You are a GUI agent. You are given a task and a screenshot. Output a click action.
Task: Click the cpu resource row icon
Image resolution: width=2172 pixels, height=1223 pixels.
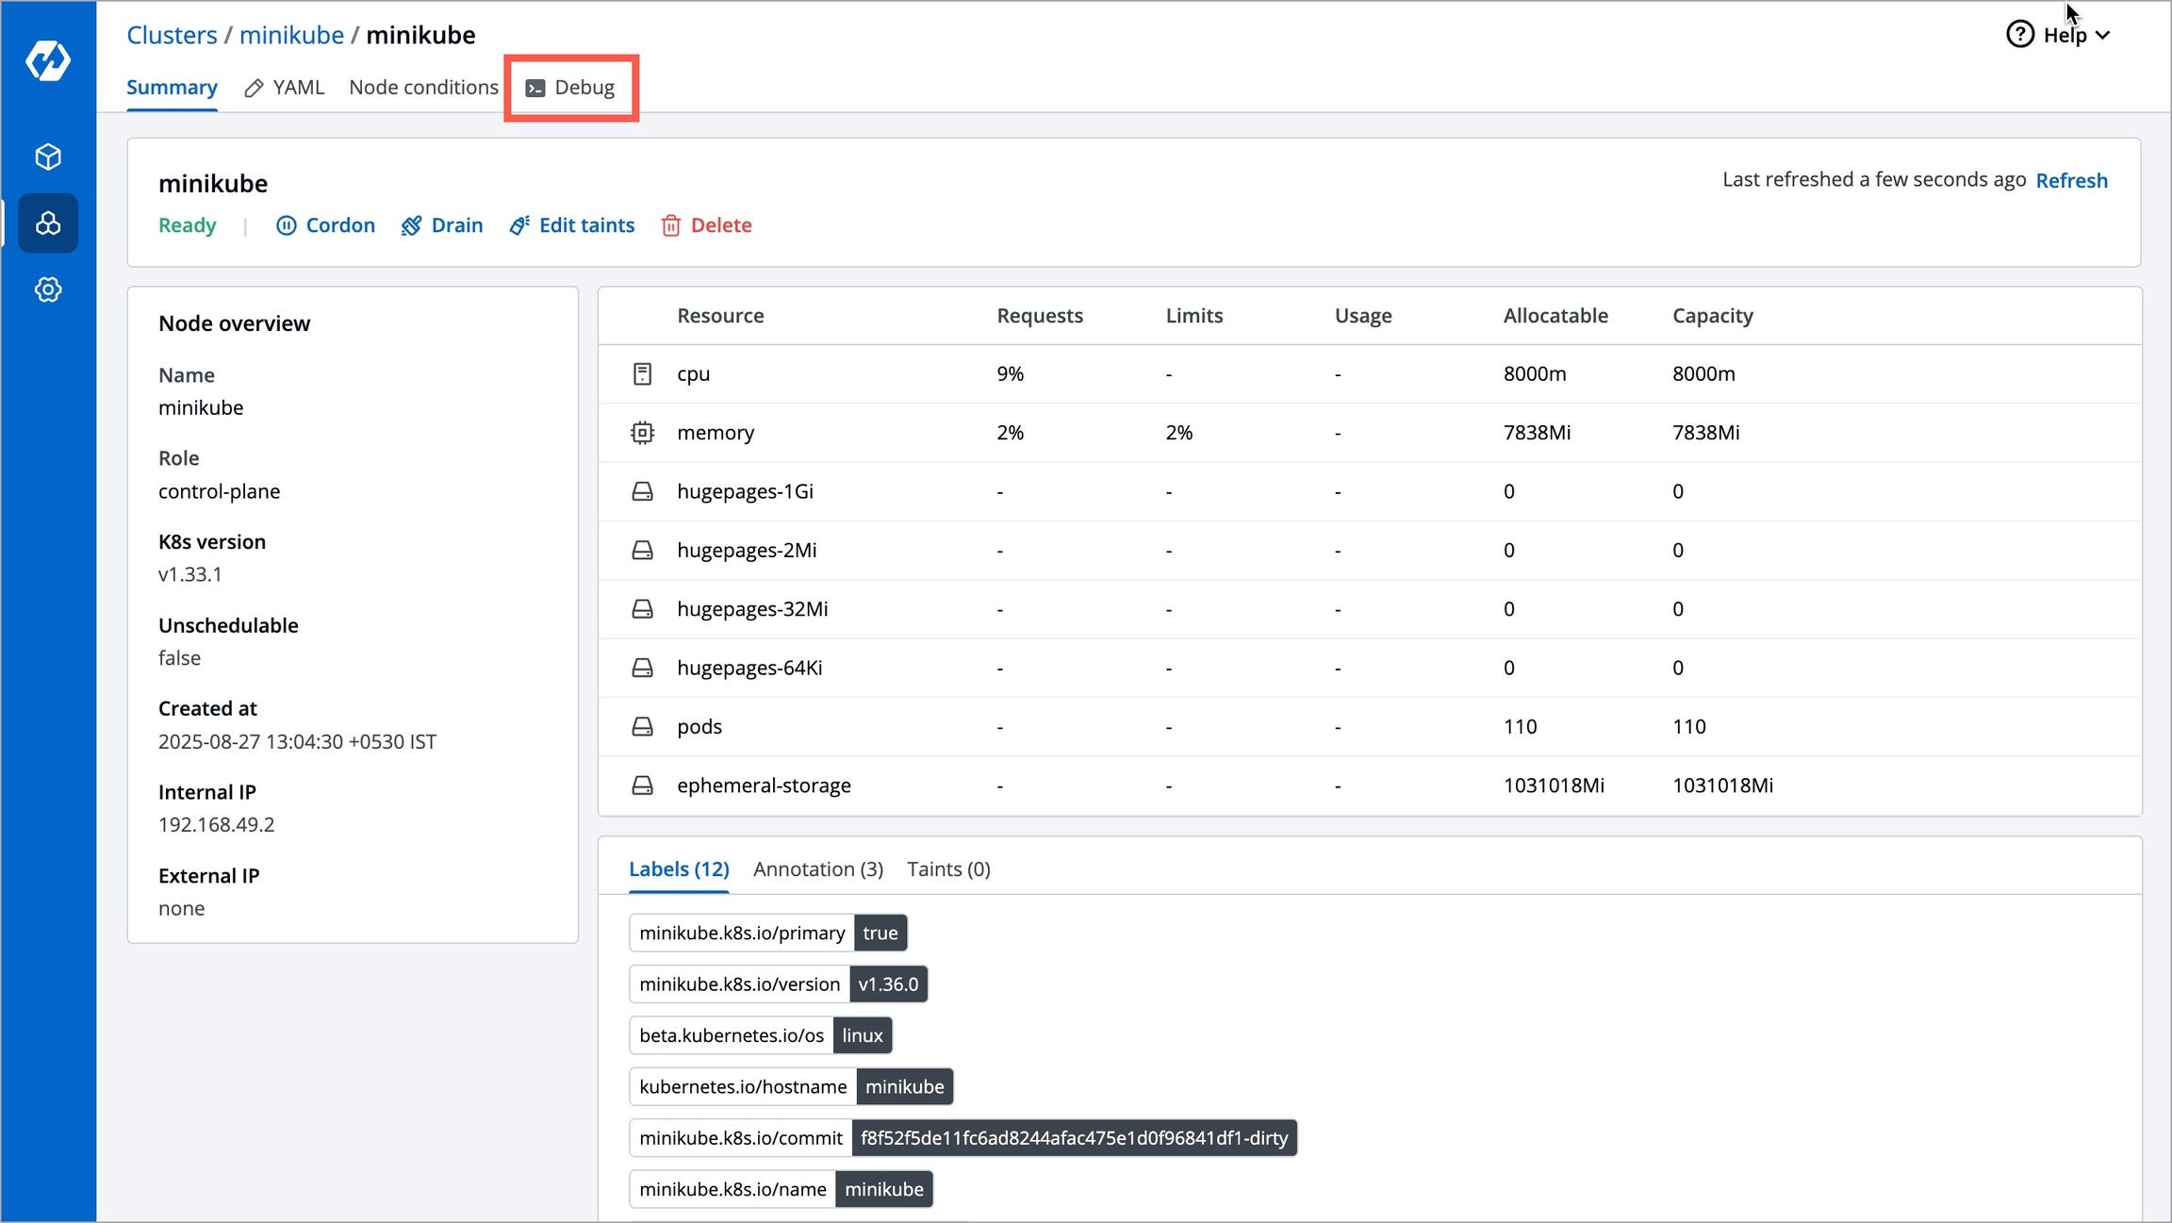click(642, 373)
